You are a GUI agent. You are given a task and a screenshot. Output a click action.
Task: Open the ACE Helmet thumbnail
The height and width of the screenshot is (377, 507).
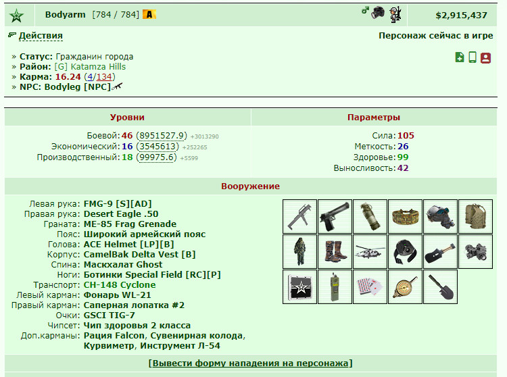(440, 216)
